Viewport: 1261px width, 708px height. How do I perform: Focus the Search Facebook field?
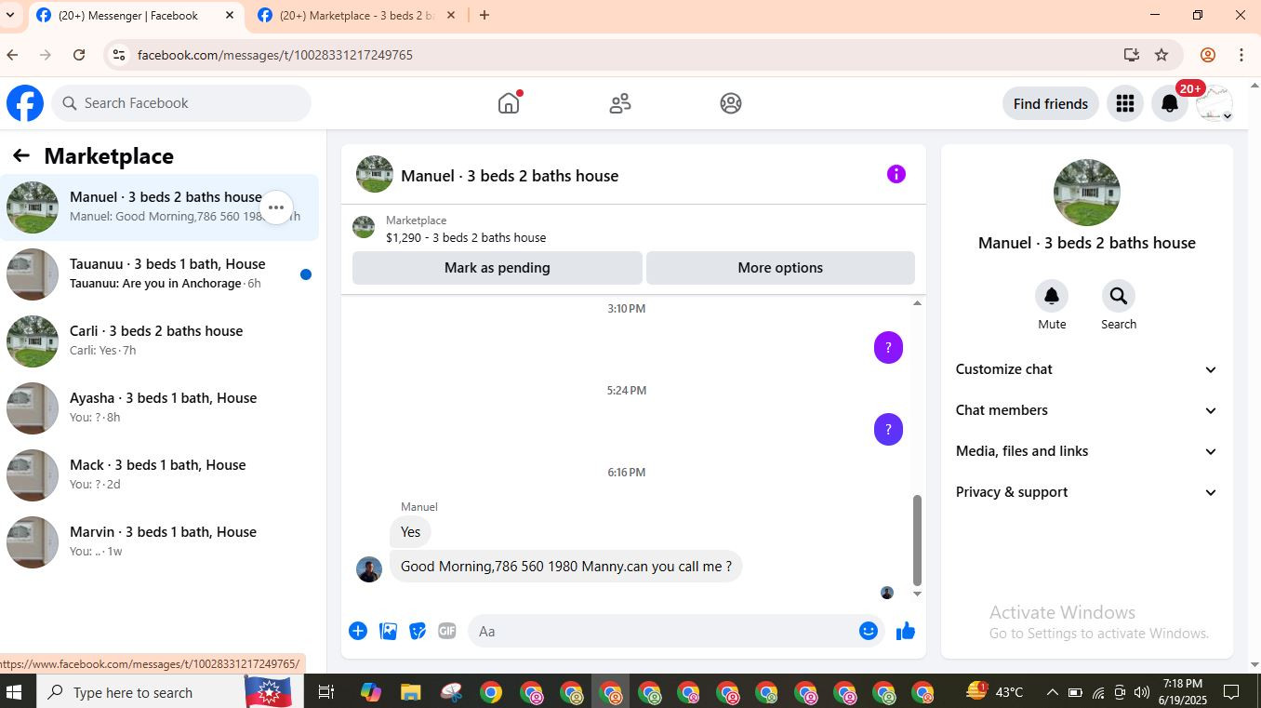click(181, 103)
